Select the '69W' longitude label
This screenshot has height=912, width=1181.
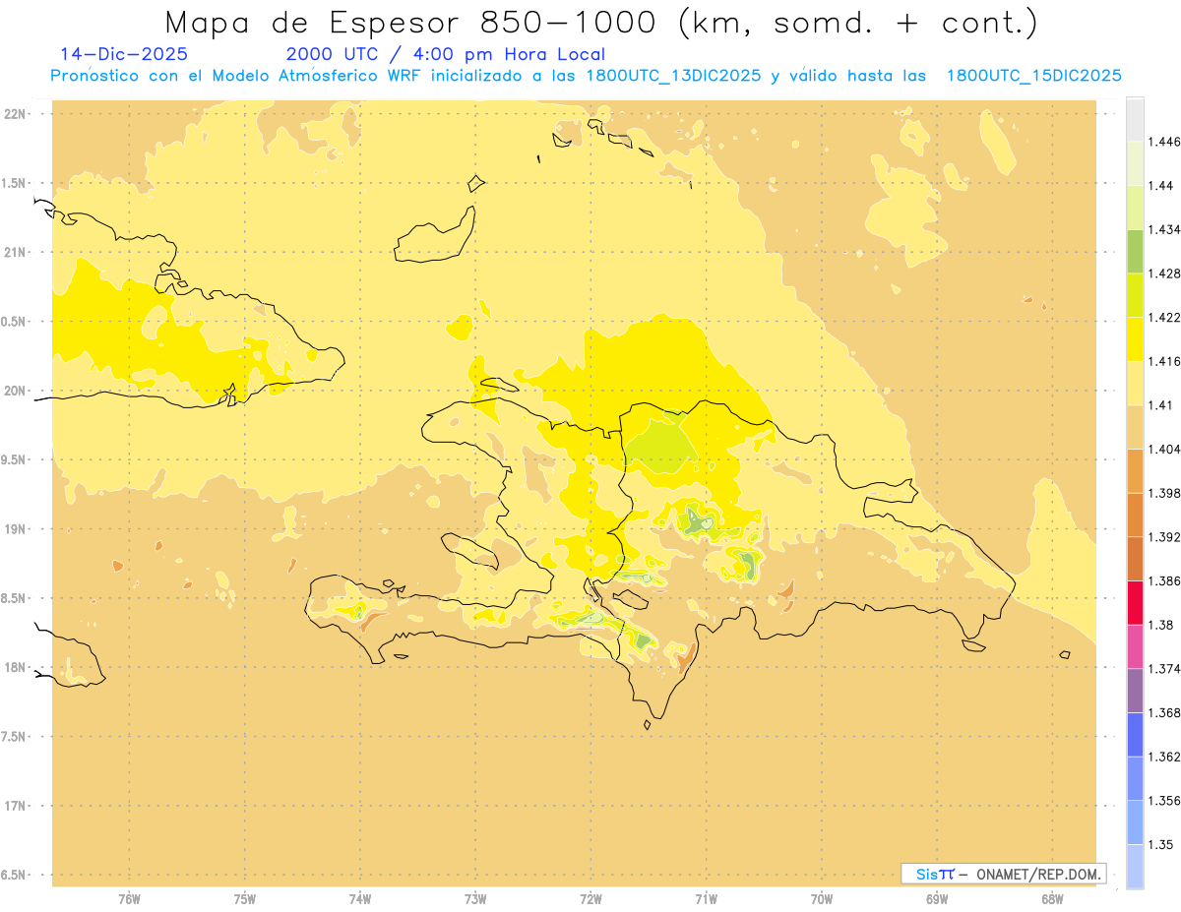click(x=937, y=899)
